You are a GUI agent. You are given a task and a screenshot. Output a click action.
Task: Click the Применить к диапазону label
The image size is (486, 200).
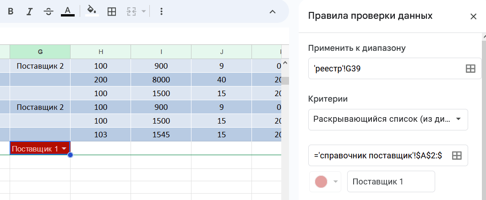(357, 48)
